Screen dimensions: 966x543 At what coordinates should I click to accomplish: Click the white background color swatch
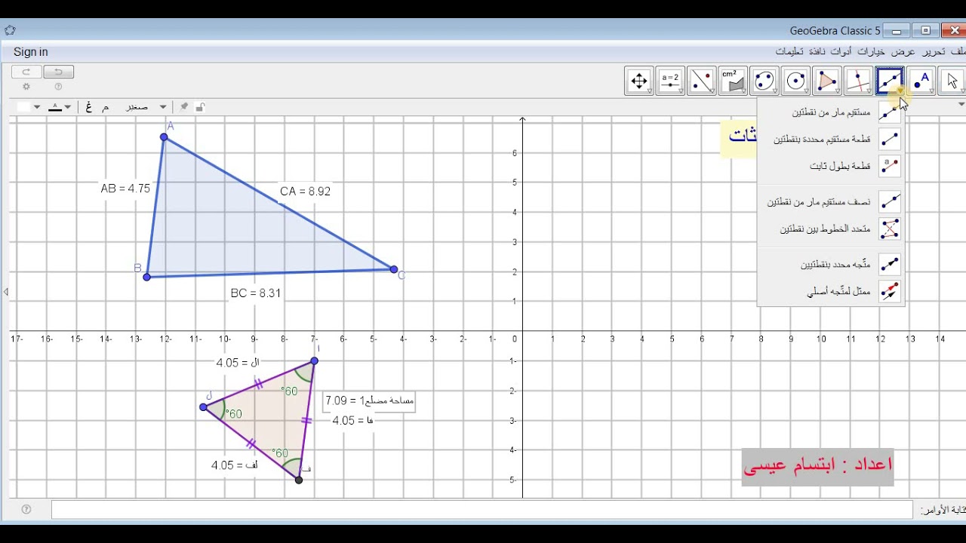[23, 107]
